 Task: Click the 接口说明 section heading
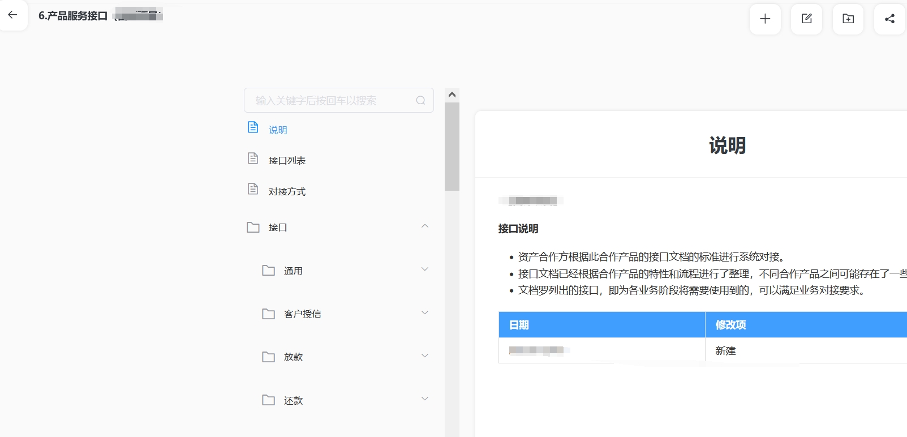518,229
